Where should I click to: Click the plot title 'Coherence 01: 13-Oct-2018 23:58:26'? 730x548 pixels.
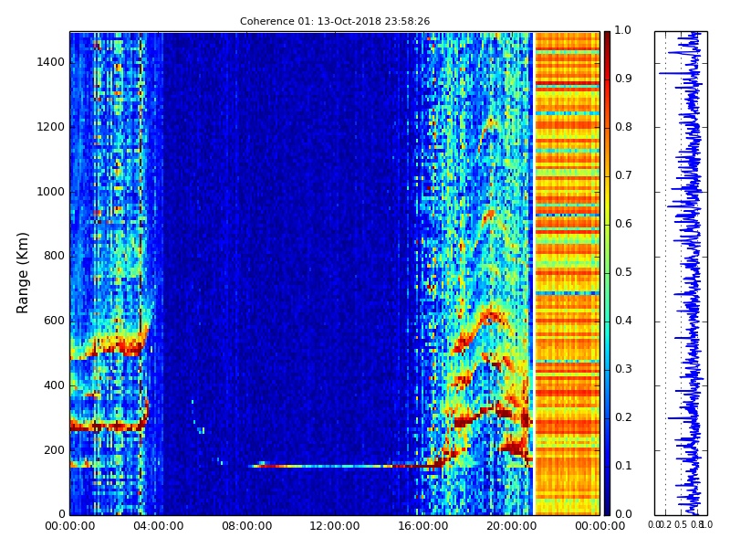pyautogui.click(x=335, y=21)
